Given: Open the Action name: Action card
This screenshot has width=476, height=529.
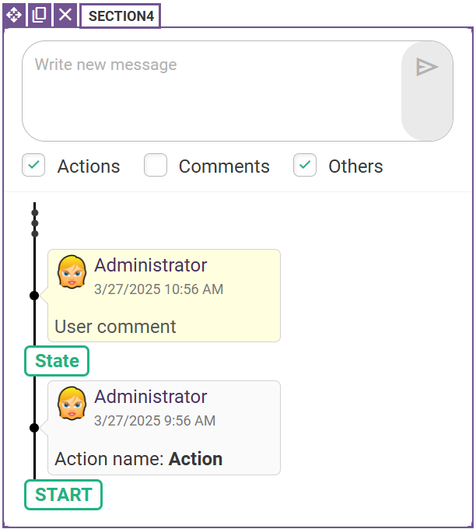Looking at the screenshot, I should 164,428.
